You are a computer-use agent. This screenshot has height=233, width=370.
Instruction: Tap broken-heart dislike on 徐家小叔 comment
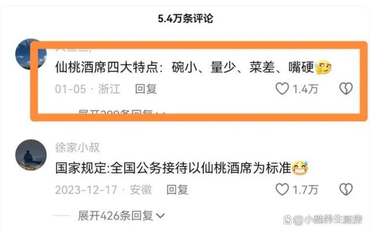(x=346, y=190)
